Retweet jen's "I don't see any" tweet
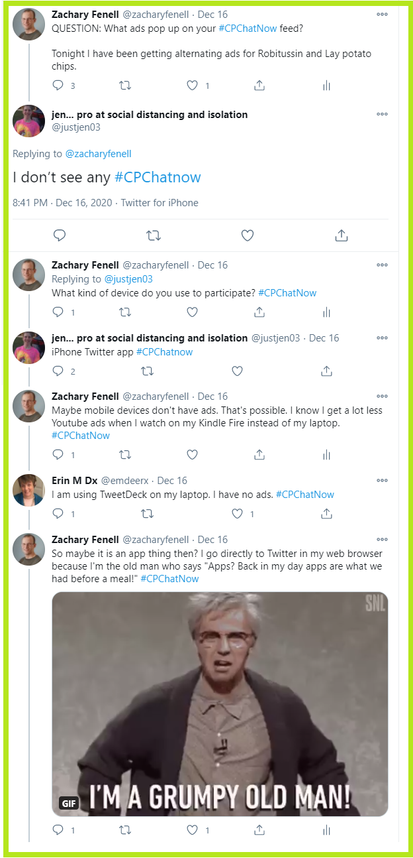The image size is (413, 858). pos(153,235)
